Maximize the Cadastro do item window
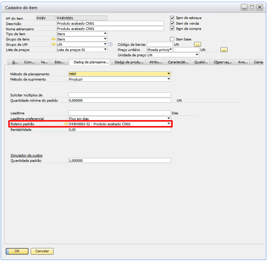 click(252, 7)
